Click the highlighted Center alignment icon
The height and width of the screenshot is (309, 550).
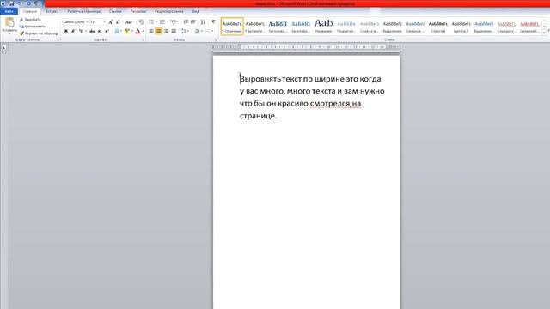coord(158,31)
